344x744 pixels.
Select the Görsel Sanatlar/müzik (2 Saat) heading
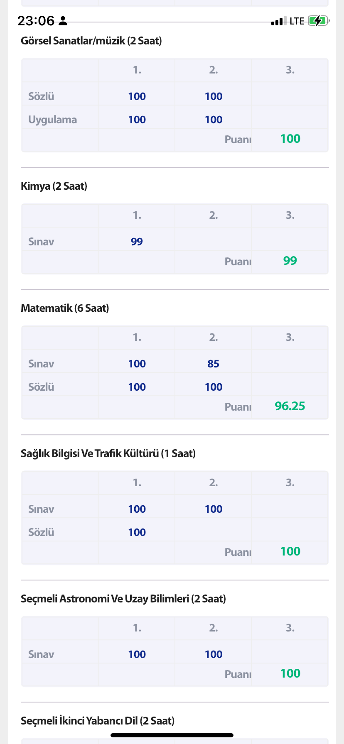91,41
